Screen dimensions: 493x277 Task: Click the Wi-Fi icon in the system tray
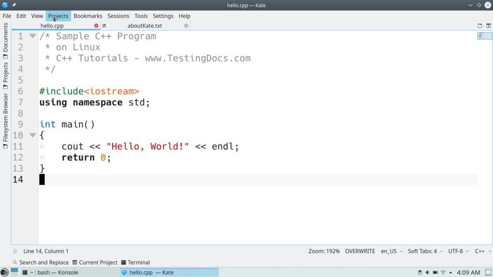pyautogui.click(x=443, y=272)
